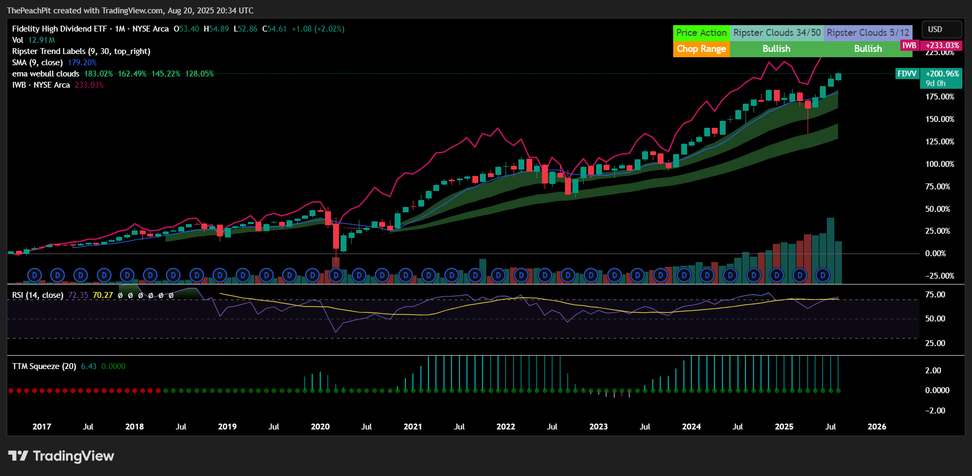
Task: Click the close value C54.61
Action: 275,29
